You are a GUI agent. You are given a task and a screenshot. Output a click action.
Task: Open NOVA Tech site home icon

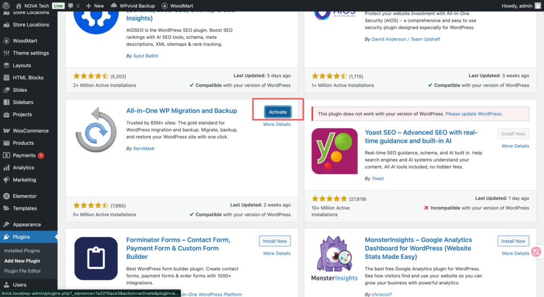tap(19, 5)
